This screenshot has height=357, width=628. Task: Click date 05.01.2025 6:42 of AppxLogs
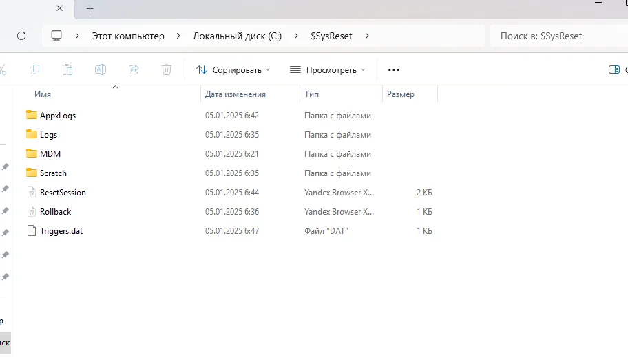click(x=232, y=116)
